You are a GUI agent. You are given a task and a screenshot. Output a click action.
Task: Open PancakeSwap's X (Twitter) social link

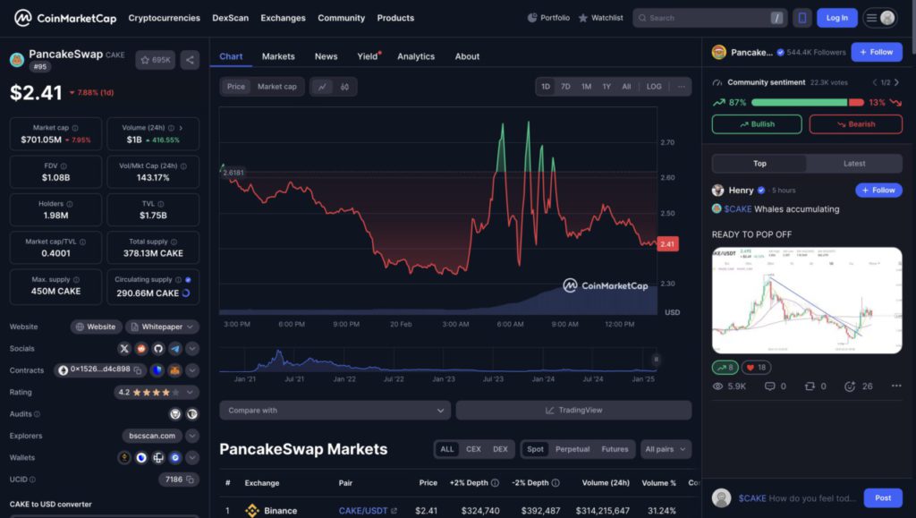[124, 349]
